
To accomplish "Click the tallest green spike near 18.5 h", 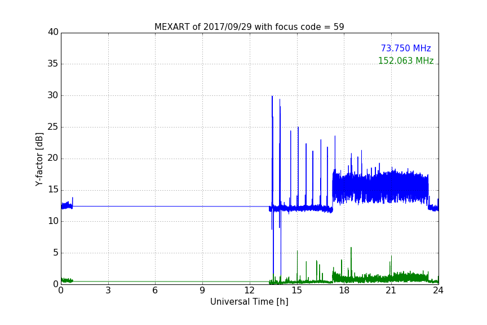I will 351,261.
